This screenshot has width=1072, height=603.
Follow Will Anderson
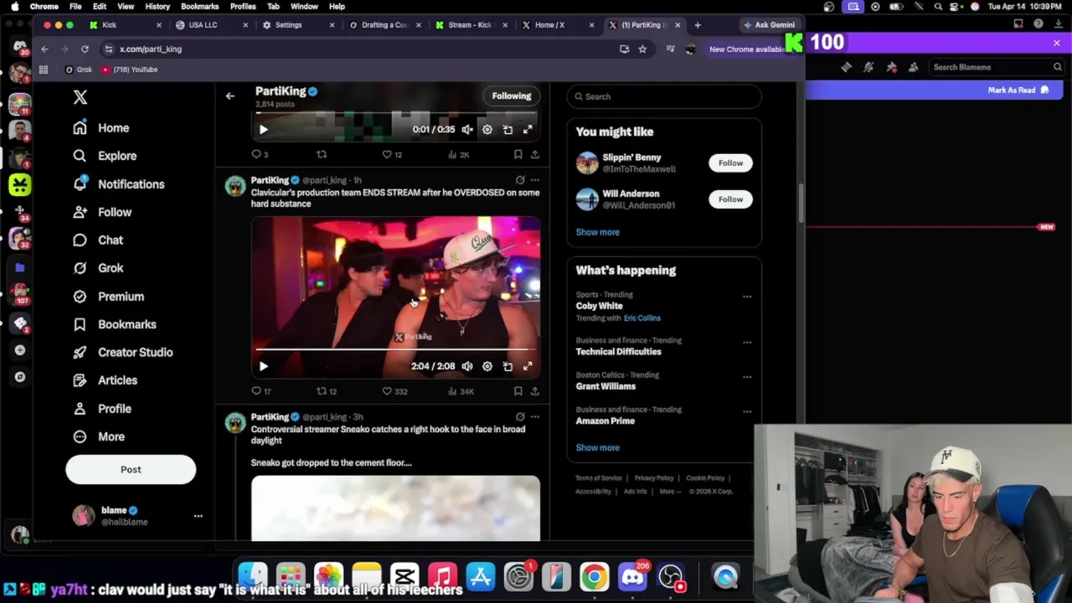pos(730,199)
